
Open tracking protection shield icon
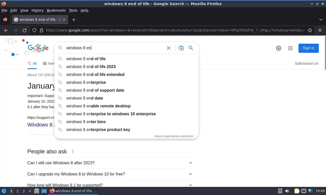34,30
